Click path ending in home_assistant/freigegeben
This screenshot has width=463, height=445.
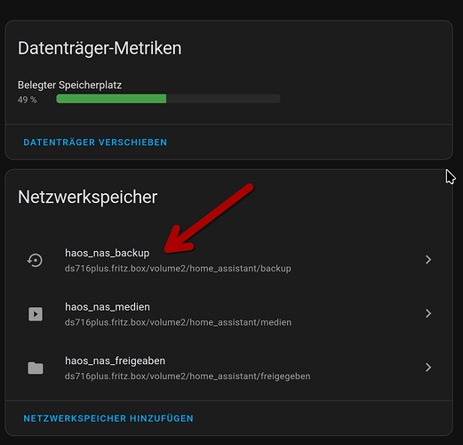pos(188,376)
